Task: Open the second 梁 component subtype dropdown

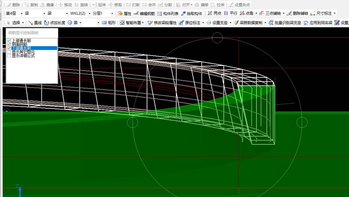Action: tap(67, 14)
